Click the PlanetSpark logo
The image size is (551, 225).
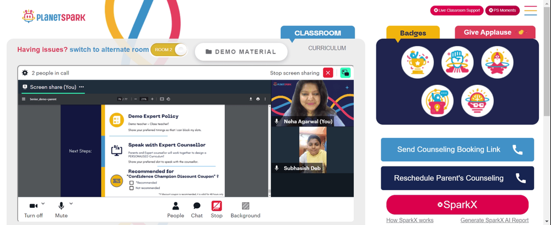tap(54, 17)
